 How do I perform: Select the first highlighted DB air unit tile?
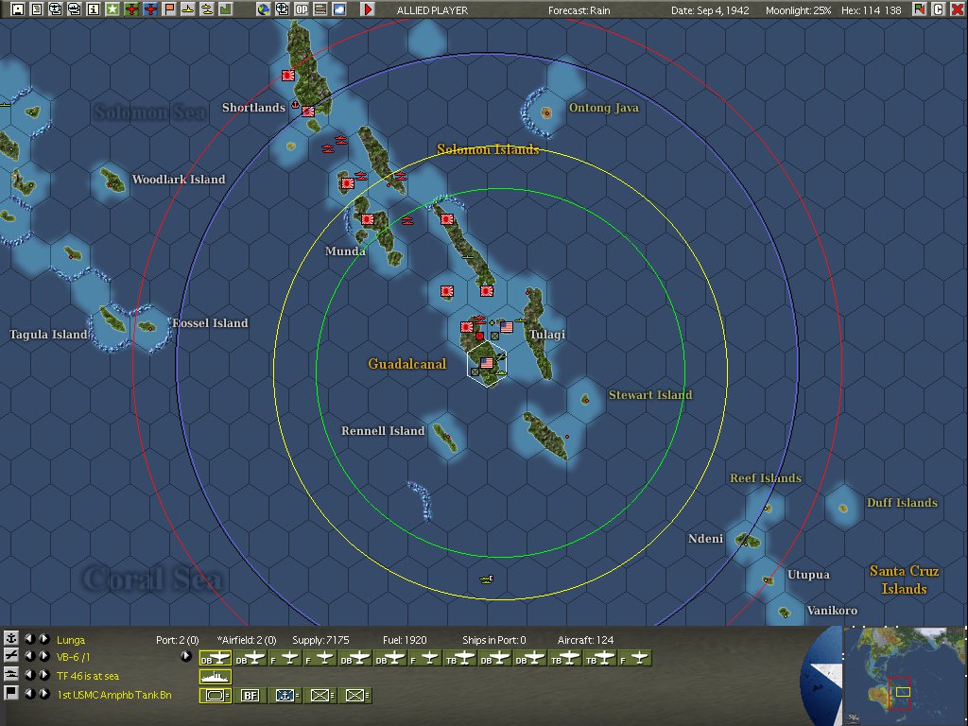215,659
